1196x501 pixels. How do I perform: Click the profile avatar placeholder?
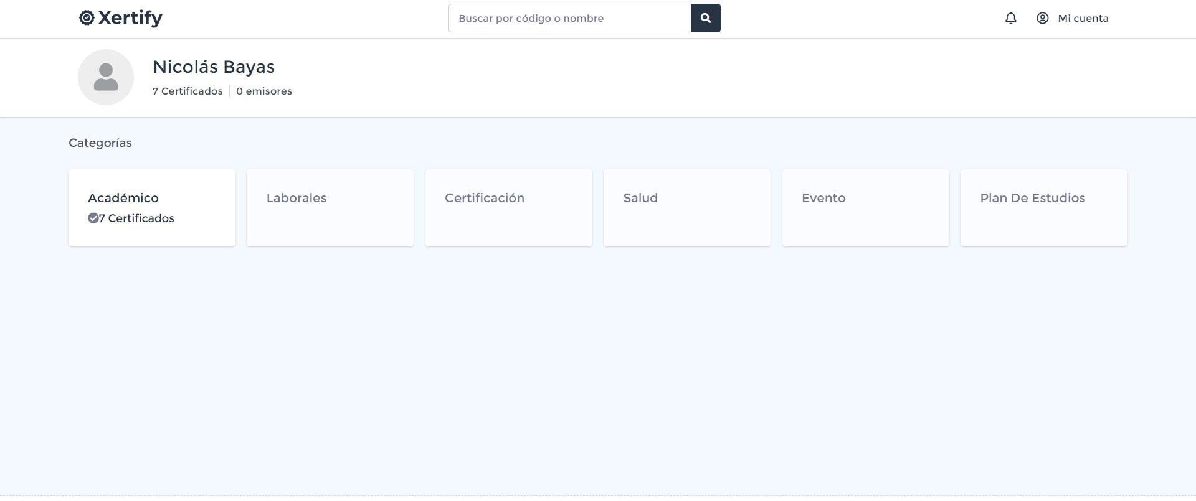pyautogui.click(x=106, y=77)
